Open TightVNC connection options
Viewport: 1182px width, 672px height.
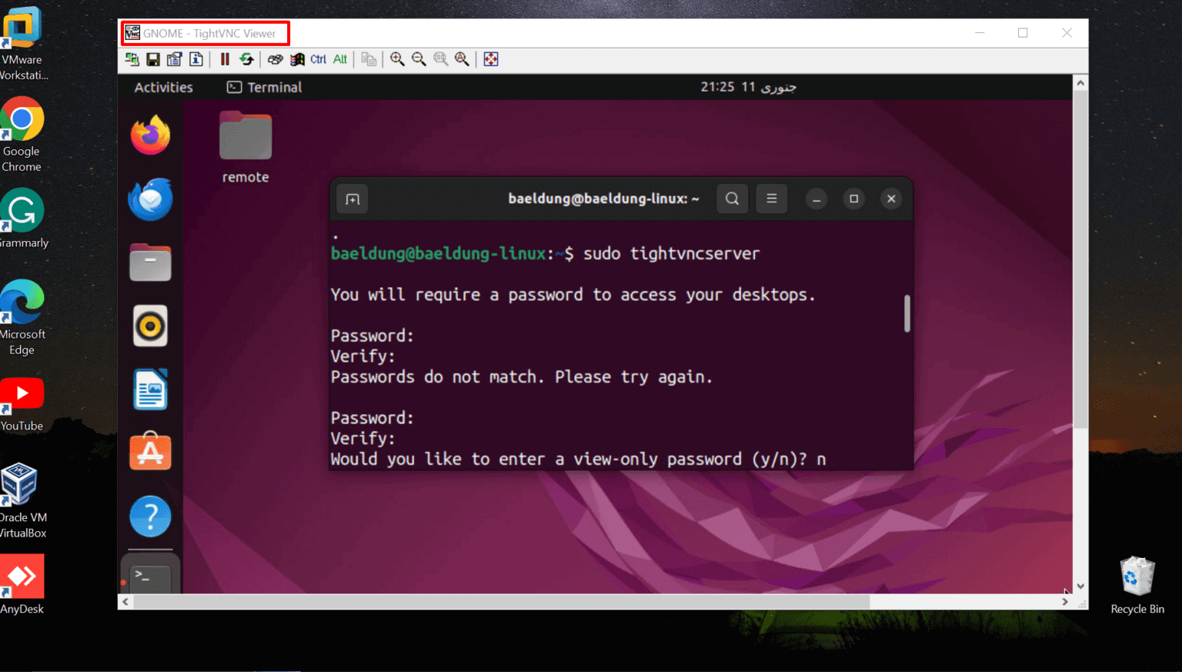(174, 59)
